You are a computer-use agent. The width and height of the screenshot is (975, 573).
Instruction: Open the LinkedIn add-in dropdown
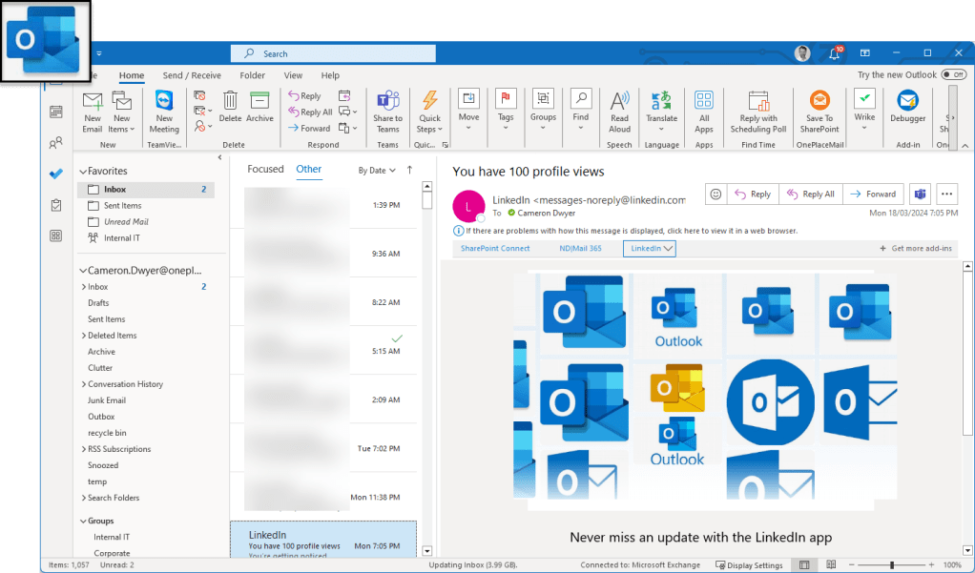[652, 248]
